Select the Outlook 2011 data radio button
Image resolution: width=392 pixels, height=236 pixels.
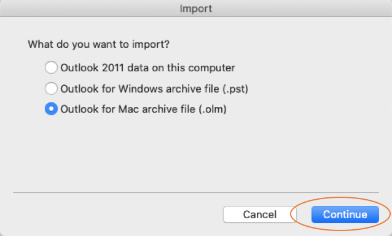tap(51, 68)
